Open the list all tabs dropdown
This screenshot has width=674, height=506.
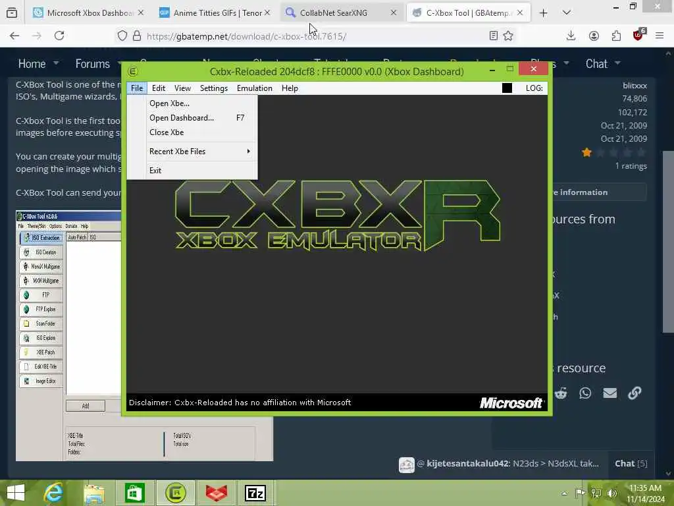(567, 13)
